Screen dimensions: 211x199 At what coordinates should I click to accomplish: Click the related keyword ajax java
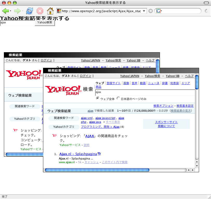point(95,122)
